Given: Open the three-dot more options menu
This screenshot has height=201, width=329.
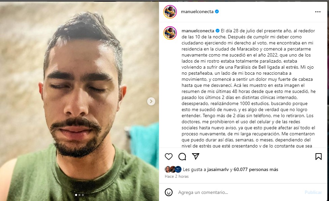Looking at the screenshot, I should [x=318, y=12].
